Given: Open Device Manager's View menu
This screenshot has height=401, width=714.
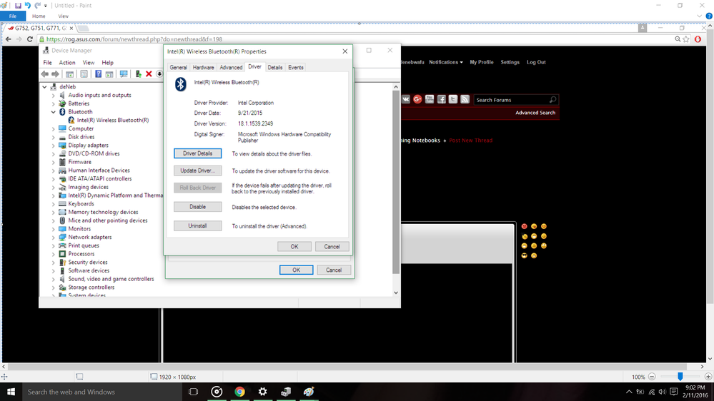Looking at the screenshot, I should [x=89, y=63].
